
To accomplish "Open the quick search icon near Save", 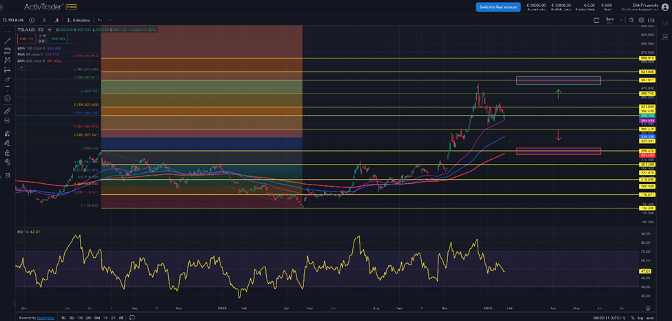I will [631, 20].
